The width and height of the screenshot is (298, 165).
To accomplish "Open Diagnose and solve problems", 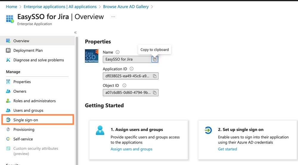I will [37, 60].
